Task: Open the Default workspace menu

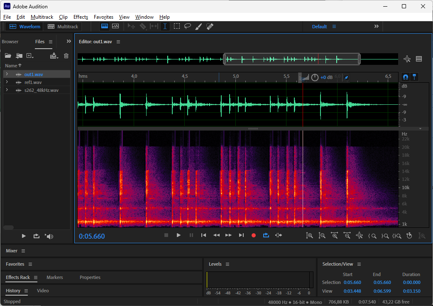Action: pos(334,27)
